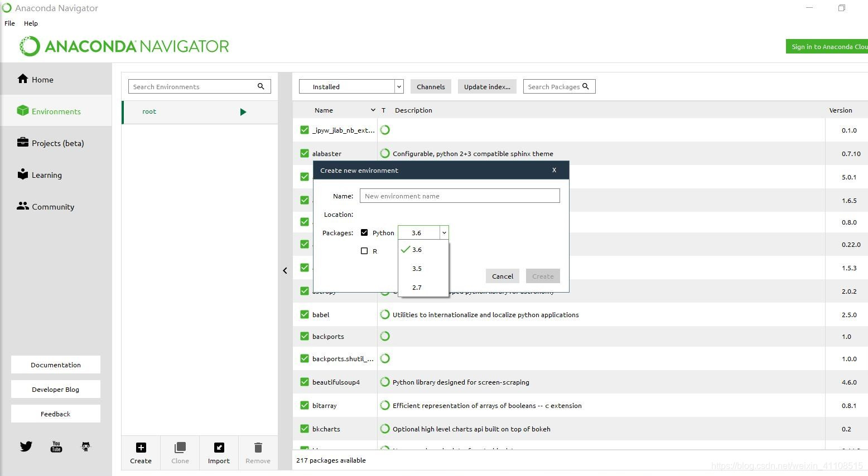Click the Channels button
Image resolution: width=868 pixels, height=476 pixels.
point(431,86)
